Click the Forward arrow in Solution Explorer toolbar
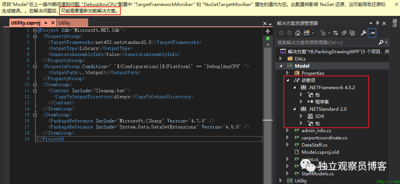The width and height of the screenshot is (400, 184). 289,33
